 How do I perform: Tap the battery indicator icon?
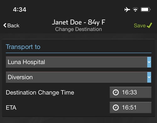pyautogui.click(x=146, y=10)
